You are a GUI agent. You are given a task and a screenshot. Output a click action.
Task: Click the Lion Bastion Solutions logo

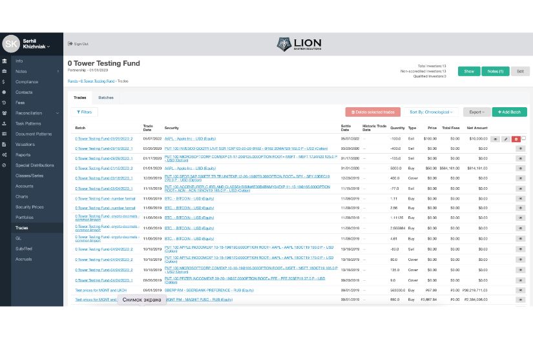pyautogui.click(x=298, y=44)
